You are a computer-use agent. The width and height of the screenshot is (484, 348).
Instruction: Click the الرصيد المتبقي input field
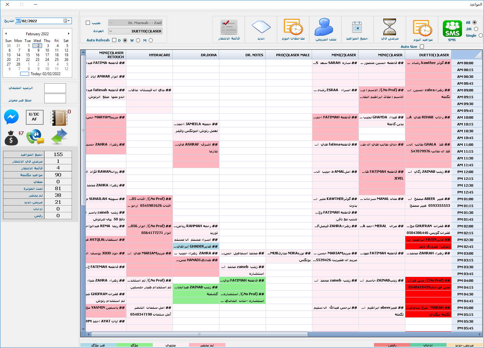[55, 88]
